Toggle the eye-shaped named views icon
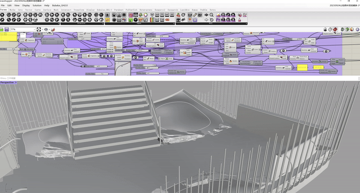The width and height of the screenshot is (360, 193). (x=46, y=30)
